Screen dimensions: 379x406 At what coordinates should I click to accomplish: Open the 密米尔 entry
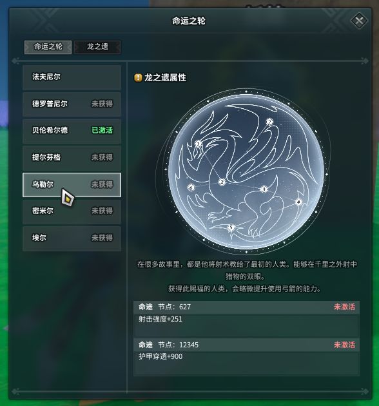pos(72,211)
